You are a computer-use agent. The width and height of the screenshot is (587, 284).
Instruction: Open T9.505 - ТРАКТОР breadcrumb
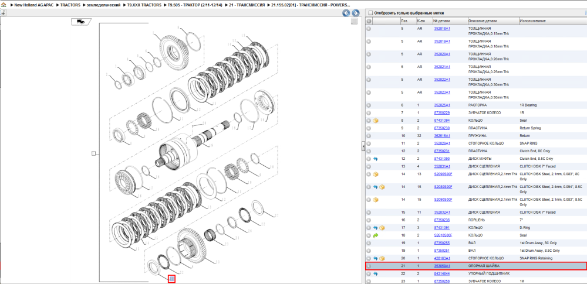[x=194, y=6]
